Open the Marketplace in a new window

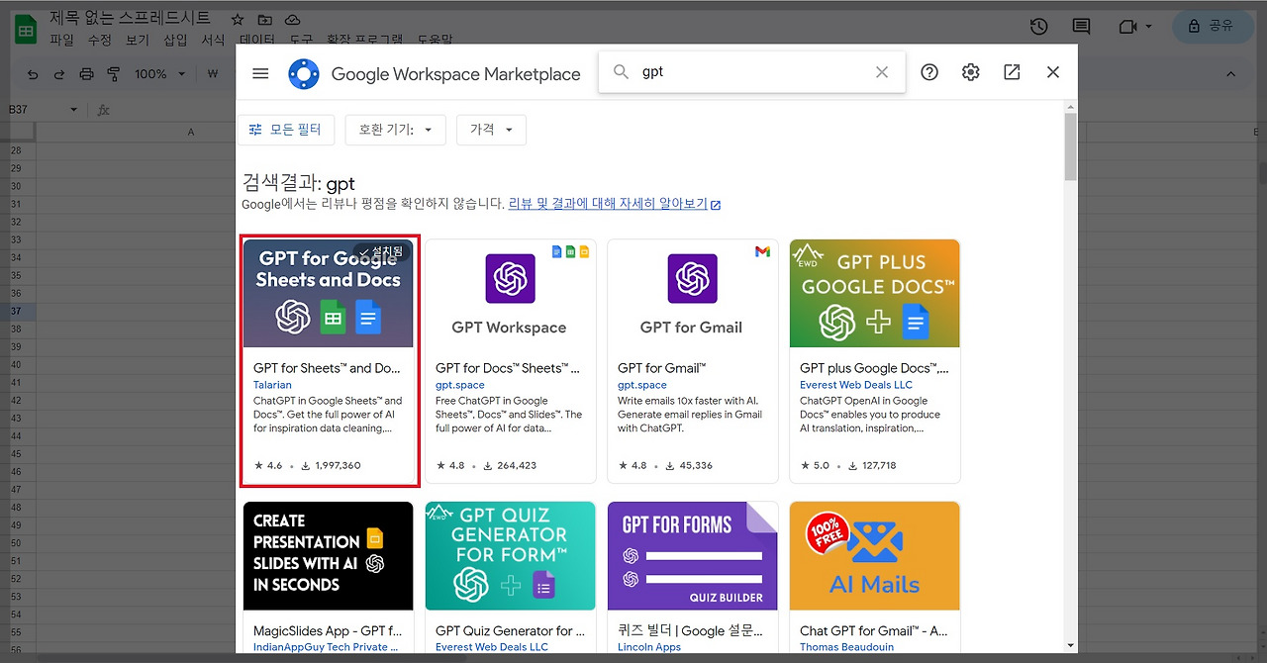1012,72
